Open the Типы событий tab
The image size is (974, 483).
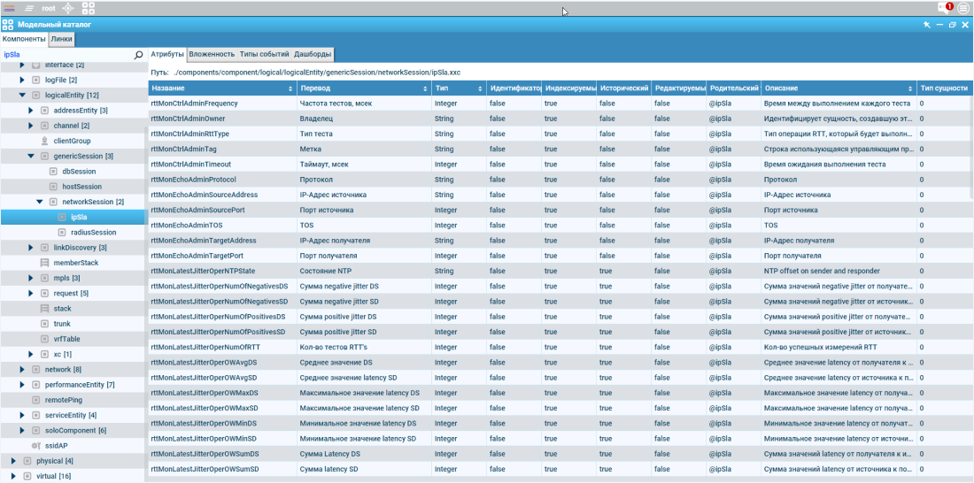click(x=265, y=54)
